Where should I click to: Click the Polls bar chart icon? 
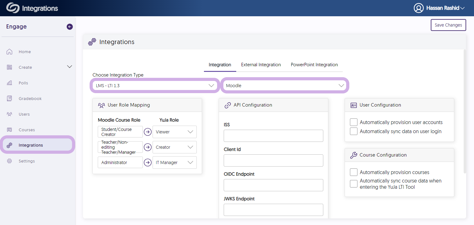pyautogui.click(x=9, y=83)
